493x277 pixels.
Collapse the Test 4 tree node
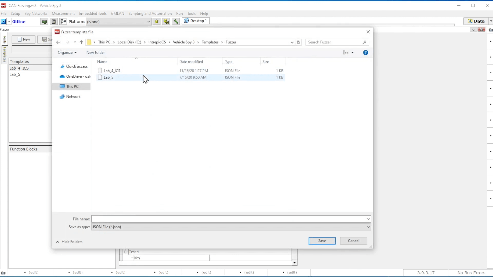(x=126, y=252)
